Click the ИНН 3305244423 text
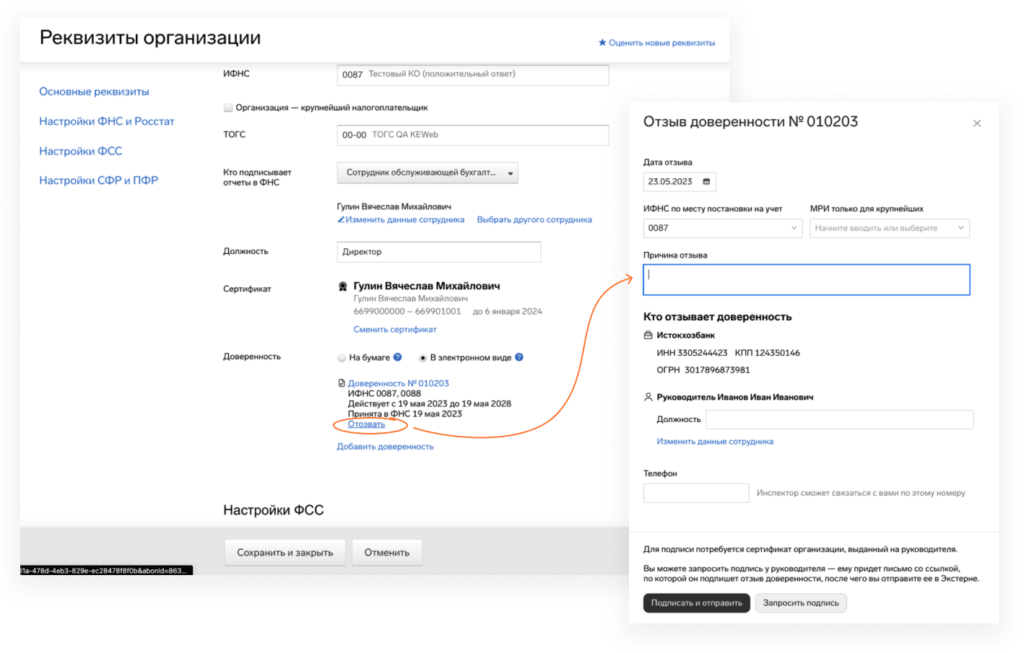1024x653 pixels. tap(692, 353)
